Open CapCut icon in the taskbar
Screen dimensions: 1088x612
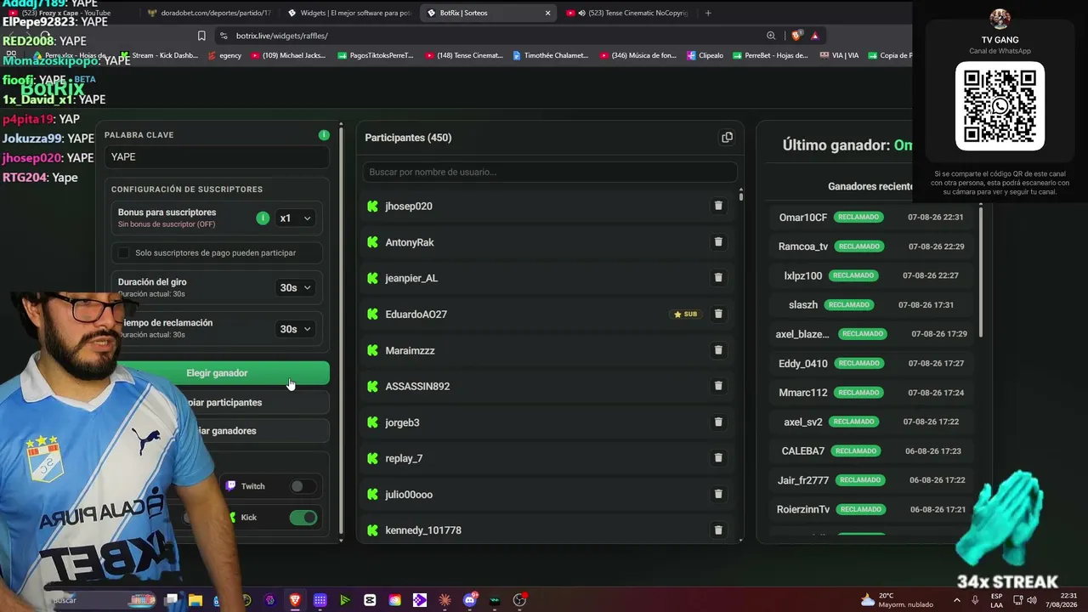tap(370, 600)
